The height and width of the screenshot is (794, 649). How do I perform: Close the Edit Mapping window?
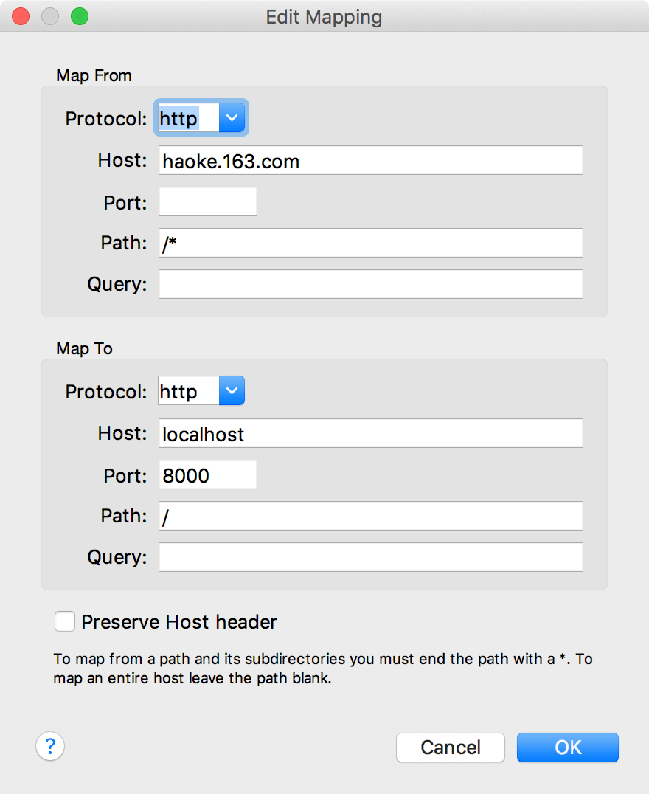[21, 16]
